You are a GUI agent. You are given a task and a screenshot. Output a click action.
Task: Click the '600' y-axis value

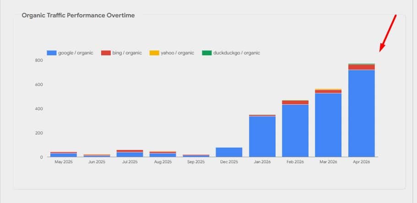[x=39, y=85]
